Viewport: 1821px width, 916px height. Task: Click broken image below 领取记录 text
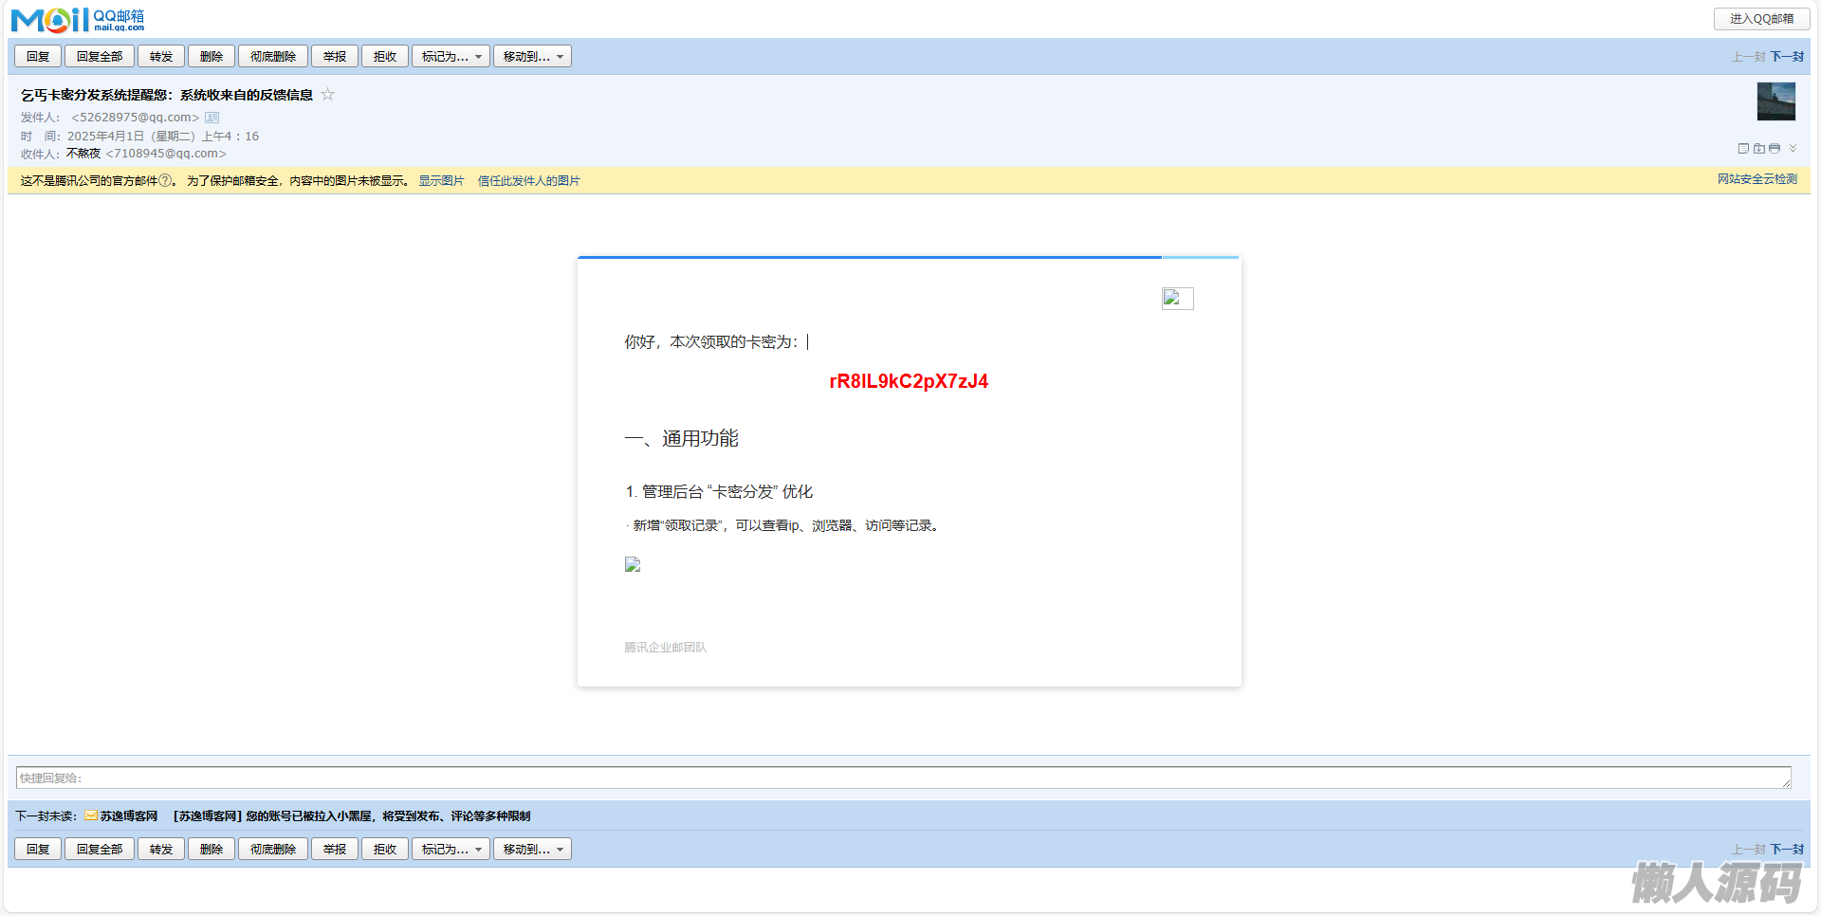(x=633, y=564)
